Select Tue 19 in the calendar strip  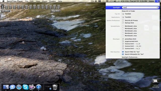3,7
